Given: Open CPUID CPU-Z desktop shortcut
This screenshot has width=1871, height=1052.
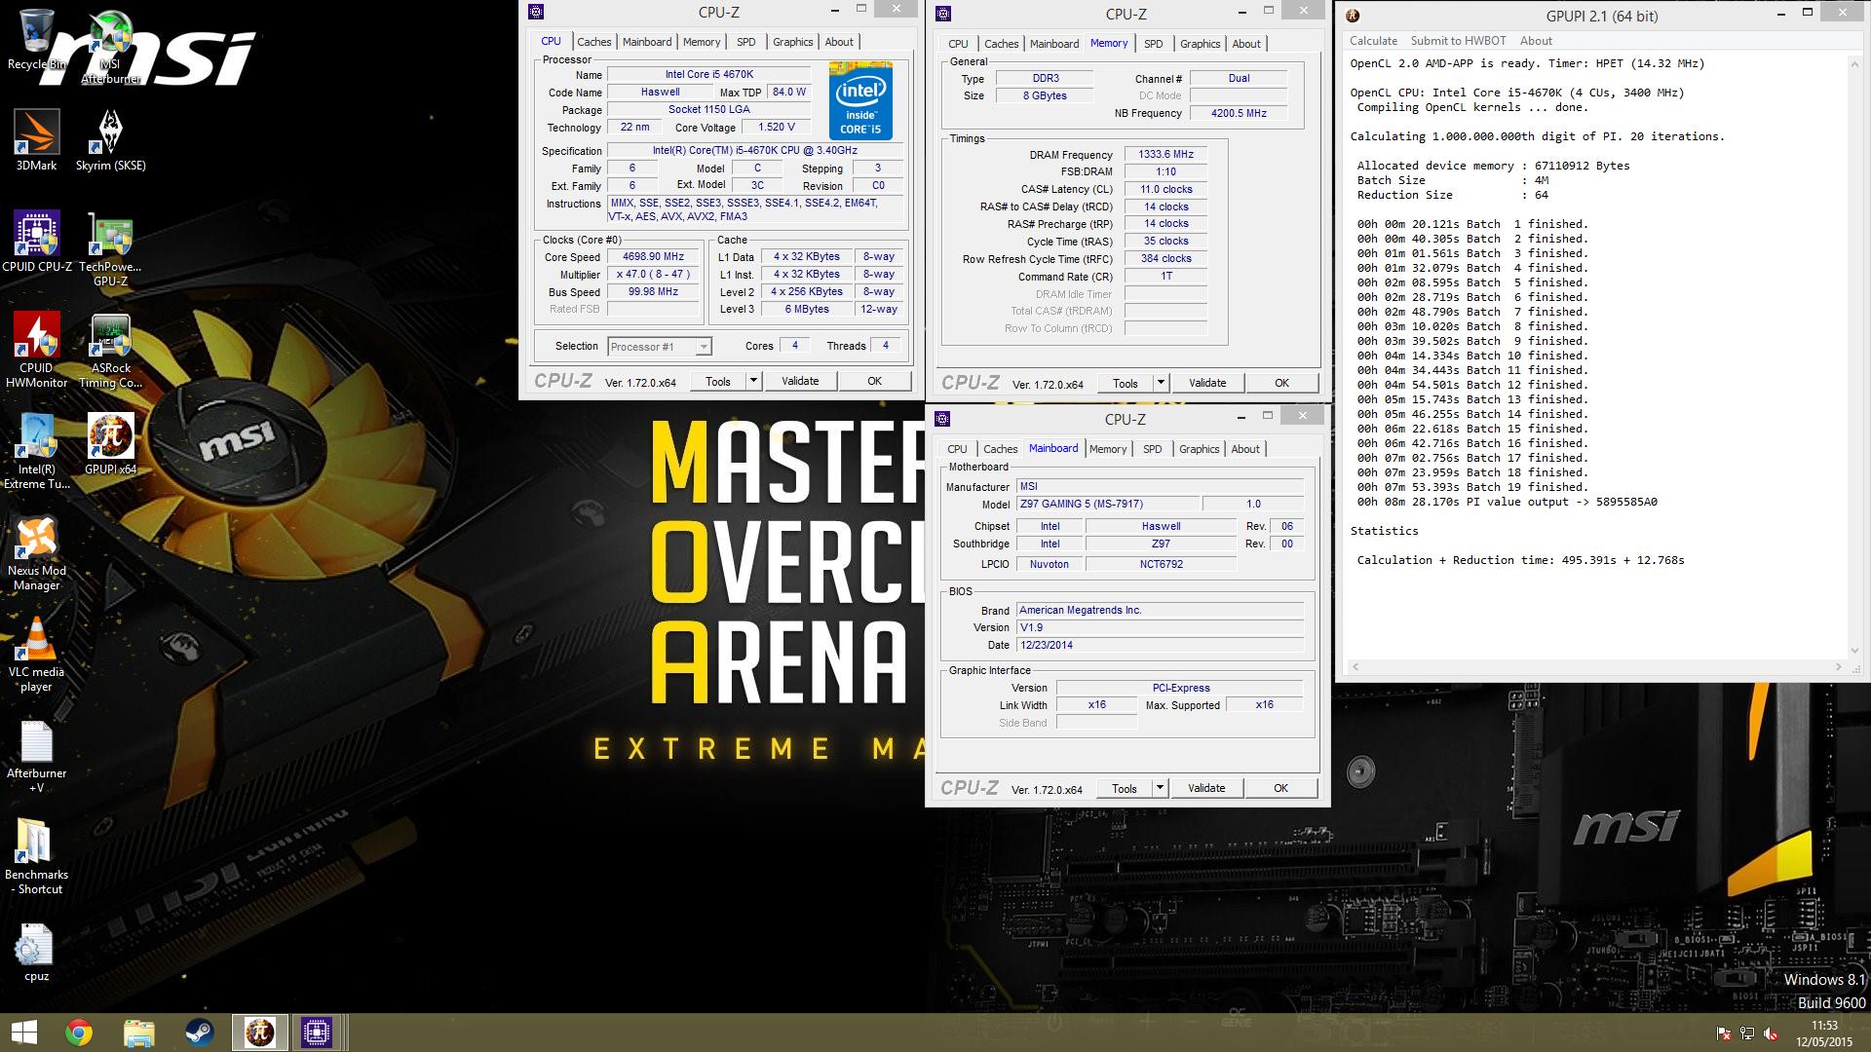Looking at the screenshot, I should click(x=37, y=242).
